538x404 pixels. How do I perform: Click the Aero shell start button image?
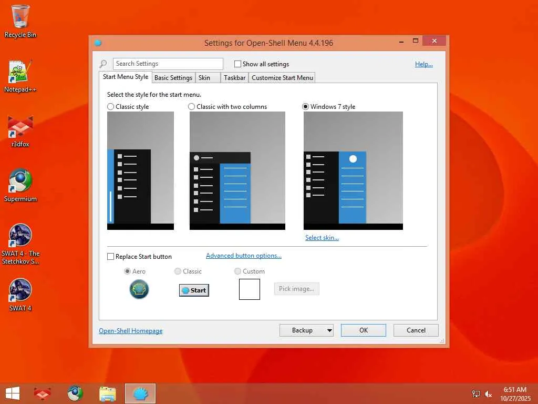coord(139,289)
